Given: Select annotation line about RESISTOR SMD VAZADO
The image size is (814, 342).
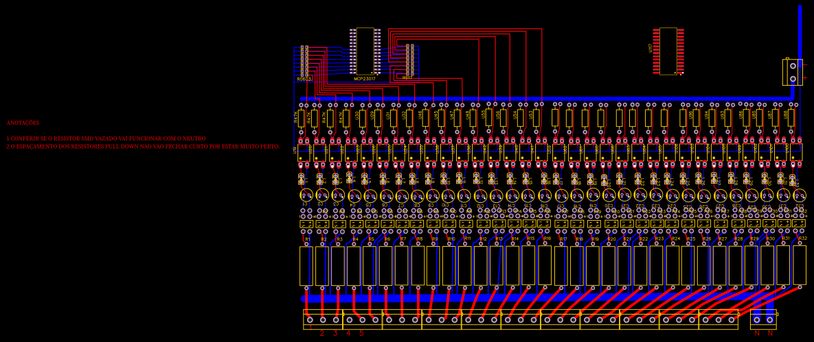Looking at the screenshot, I should [106, 139].
